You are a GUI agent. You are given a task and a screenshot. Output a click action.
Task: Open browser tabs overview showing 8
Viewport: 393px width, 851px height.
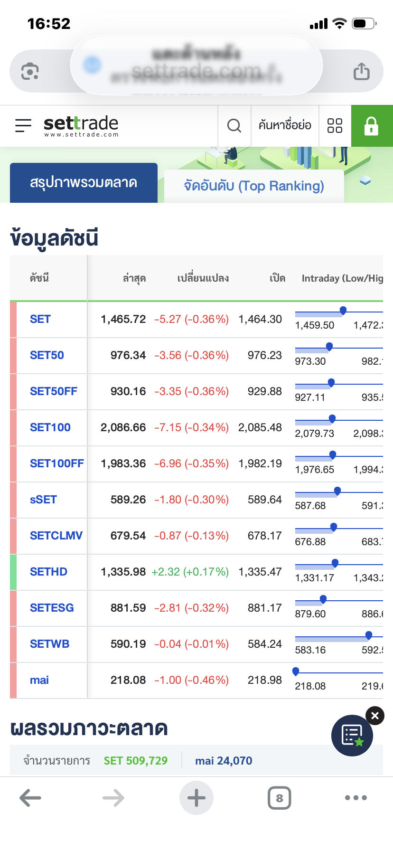[x=279, y=798]
